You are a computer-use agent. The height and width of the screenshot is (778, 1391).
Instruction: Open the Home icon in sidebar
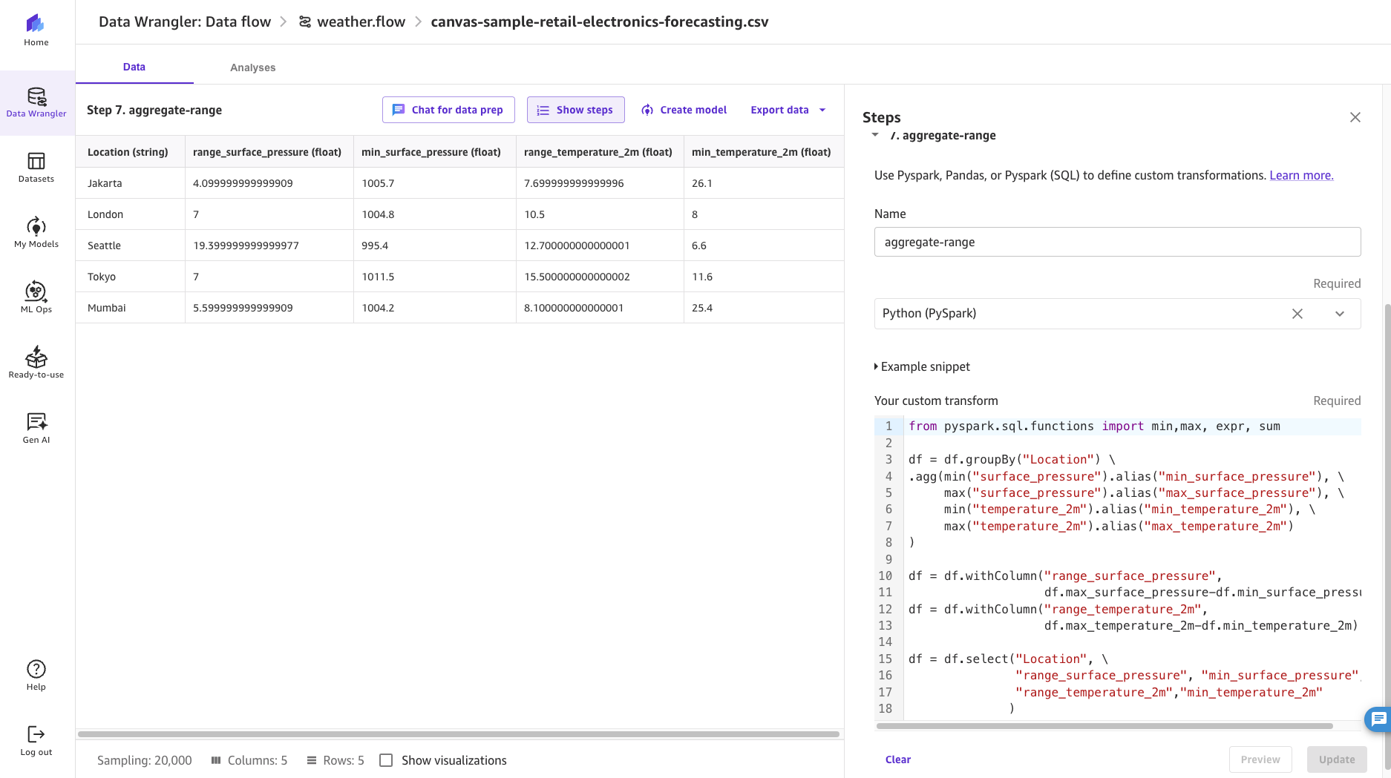pos(36,30)
